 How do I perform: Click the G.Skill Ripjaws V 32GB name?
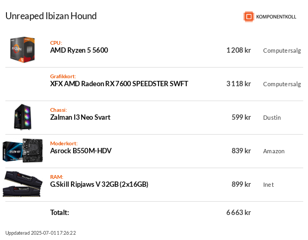(x=99, y=185)
